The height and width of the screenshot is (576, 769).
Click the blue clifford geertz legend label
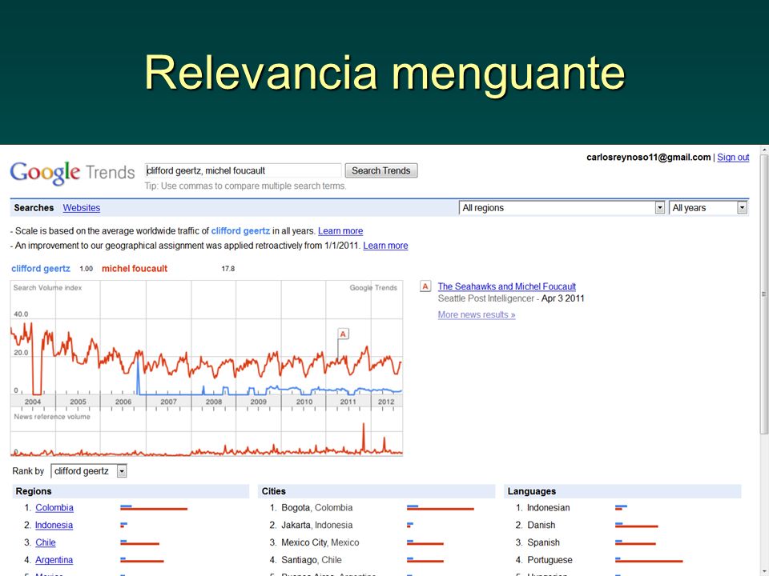[41, 269]
